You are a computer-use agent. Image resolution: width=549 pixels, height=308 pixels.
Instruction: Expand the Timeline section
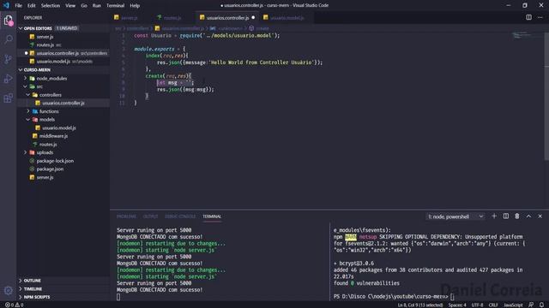[33, 289]
